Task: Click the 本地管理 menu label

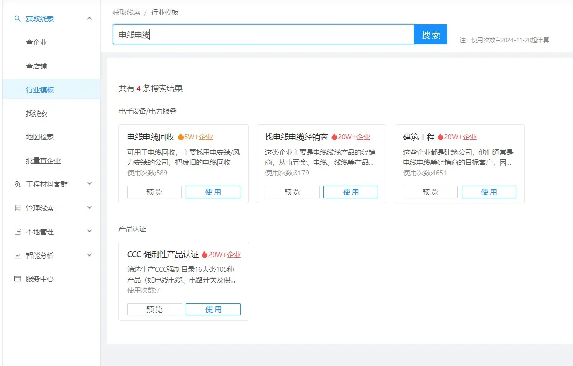Action: coord(40,231)
